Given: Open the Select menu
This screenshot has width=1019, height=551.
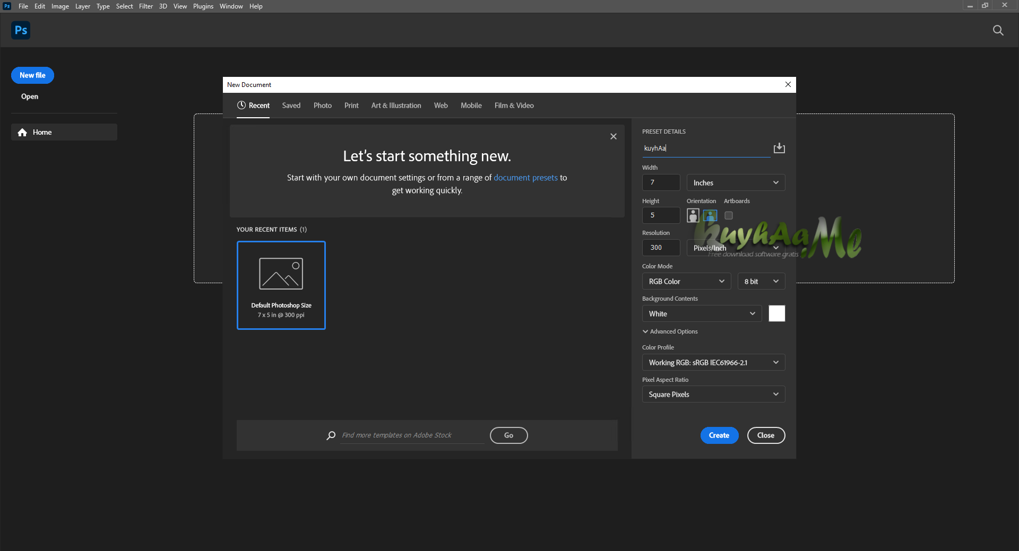Looking at the screenshot, I should (124, 6).
